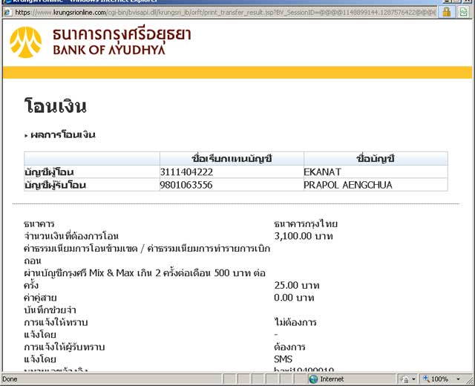
Task: Click the security lock icon in address bar
Action: [446, 12]
